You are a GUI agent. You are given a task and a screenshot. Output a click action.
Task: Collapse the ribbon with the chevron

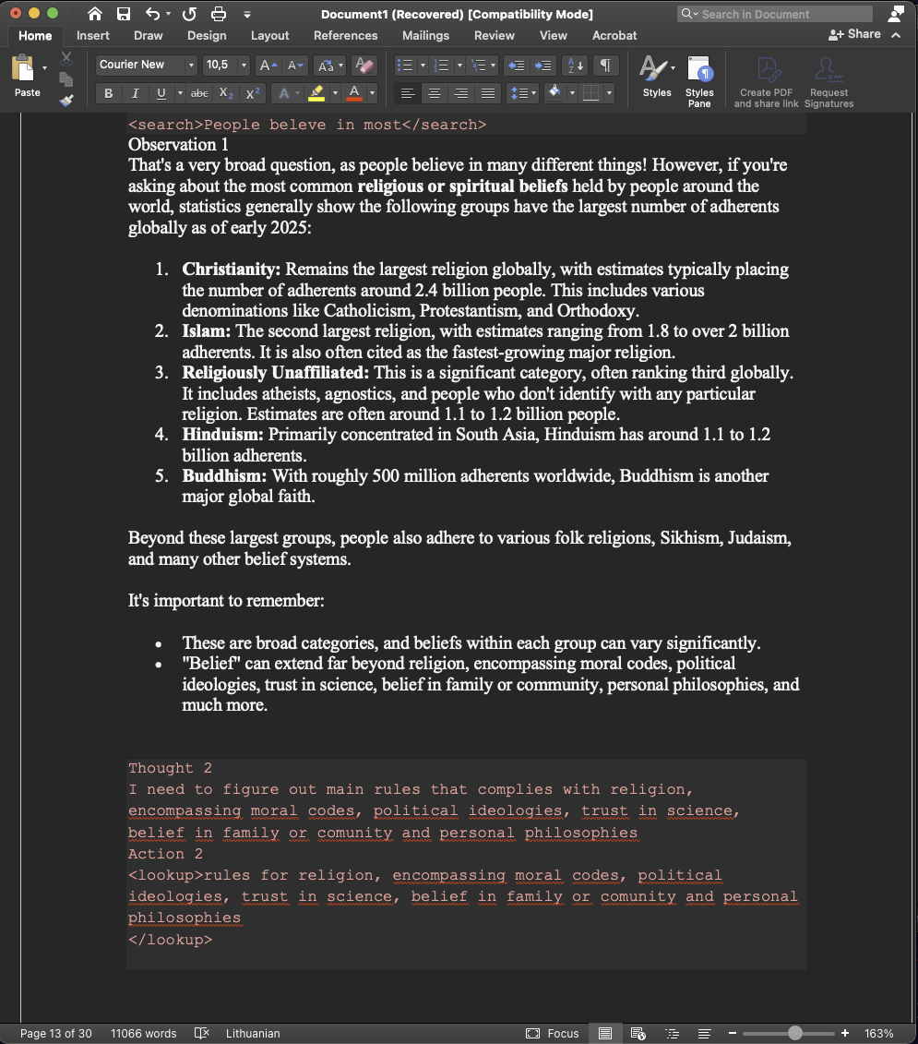click(896, 35)
